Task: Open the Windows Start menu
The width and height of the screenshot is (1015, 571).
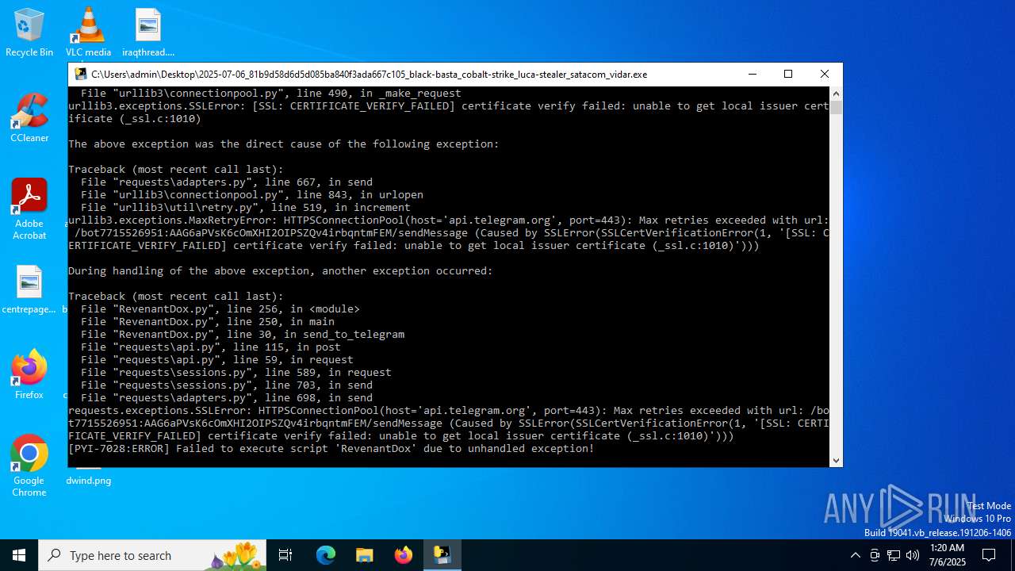Action: (19, 555)
